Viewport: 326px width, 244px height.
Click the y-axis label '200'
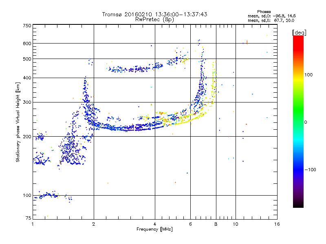(x=27, y=137)
